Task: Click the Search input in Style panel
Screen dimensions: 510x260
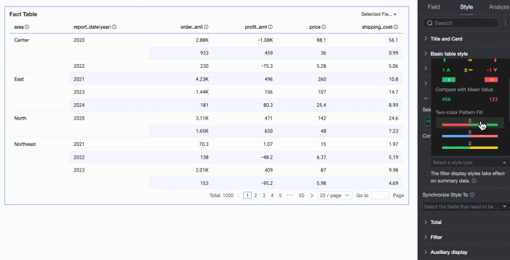Action: click(461, 23)
